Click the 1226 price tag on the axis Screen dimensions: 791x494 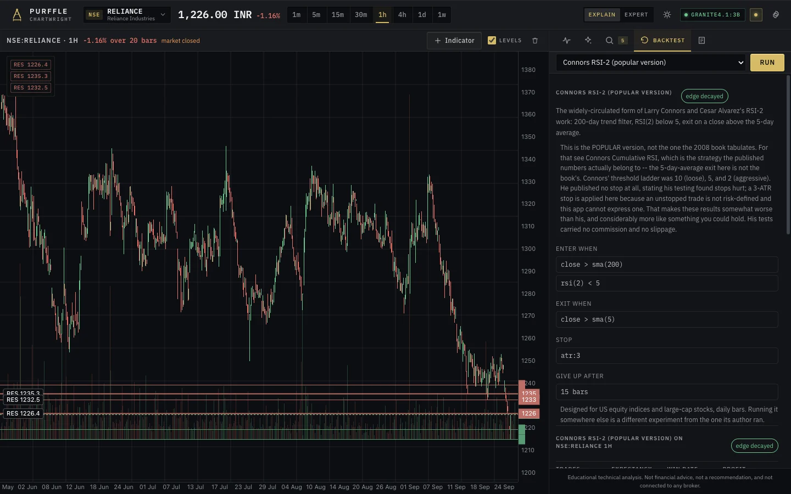(x=529, y=414)
